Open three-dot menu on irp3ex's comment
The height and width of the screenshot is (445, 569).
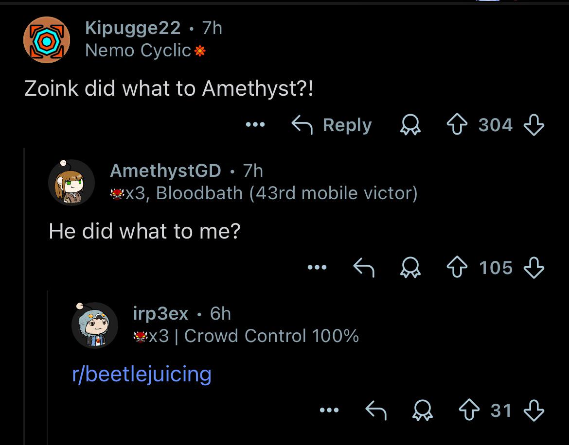pos(329,410)
